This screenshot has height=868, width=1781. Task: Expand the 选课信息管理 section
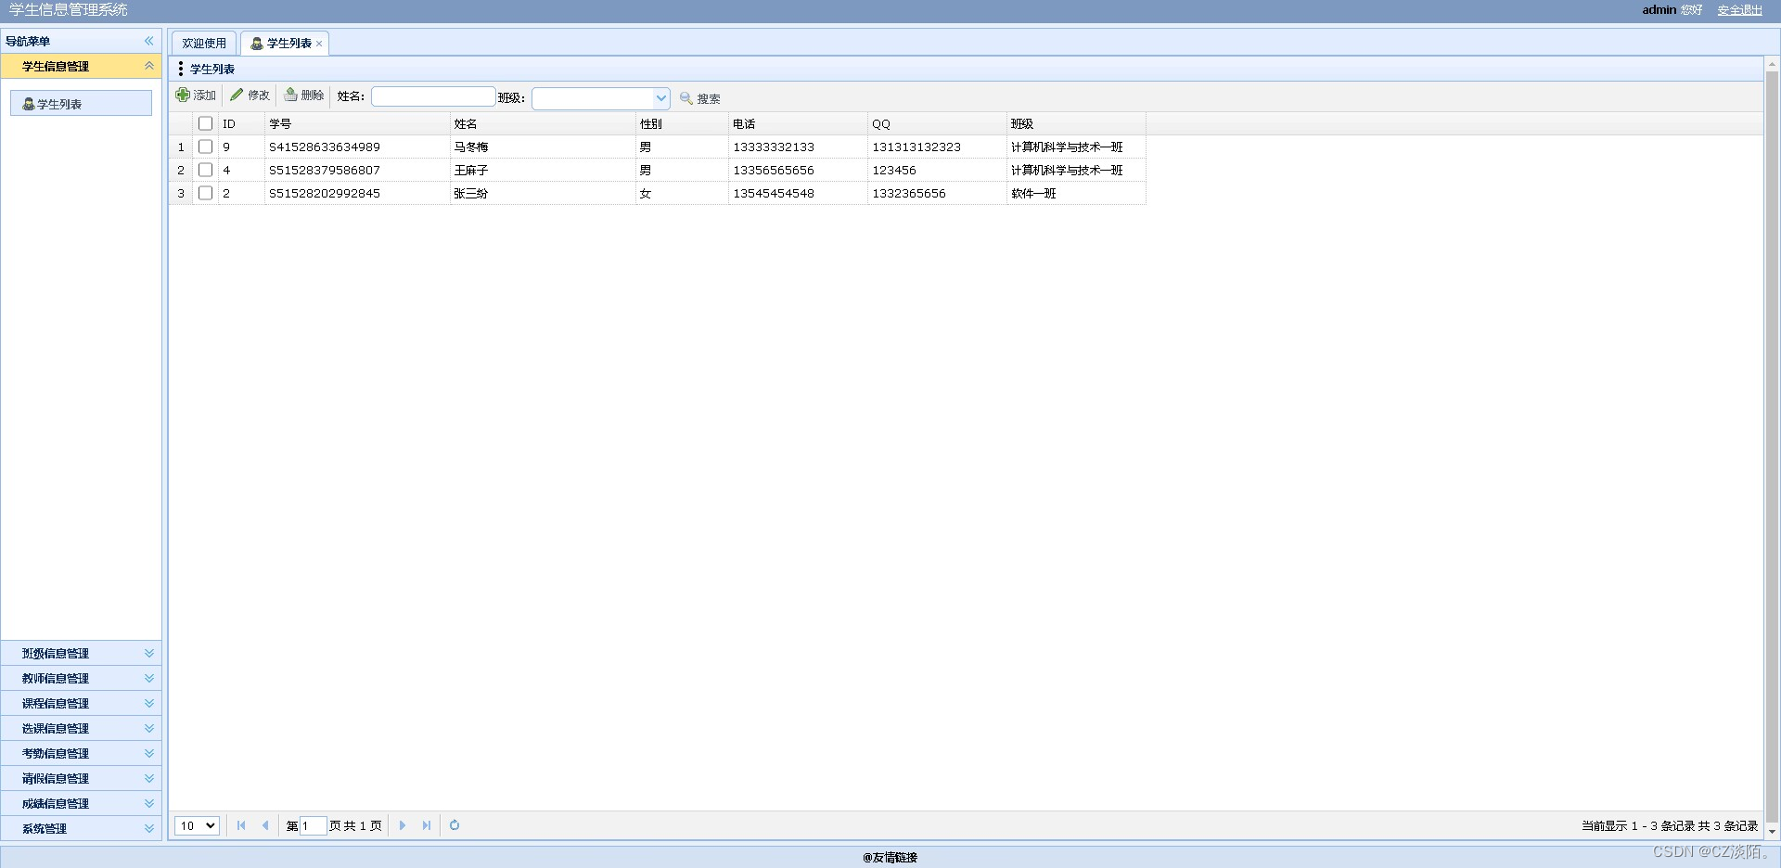(x=148, y=728)
